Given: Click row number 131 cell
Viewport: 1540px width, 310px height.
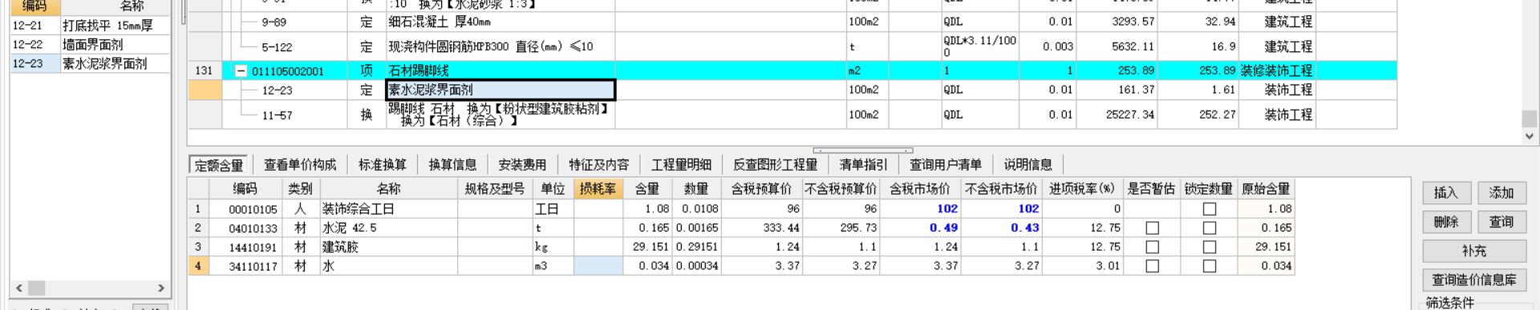Looking at the screenshot, I should tap(205, 70).
